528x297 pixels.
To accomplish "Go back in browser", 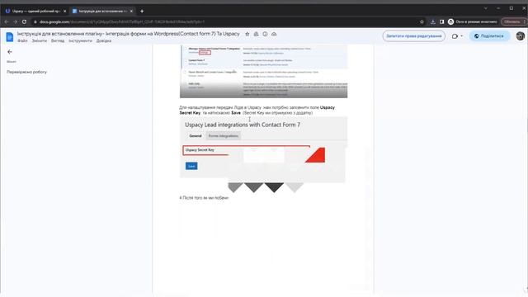I will pos(7,21).
